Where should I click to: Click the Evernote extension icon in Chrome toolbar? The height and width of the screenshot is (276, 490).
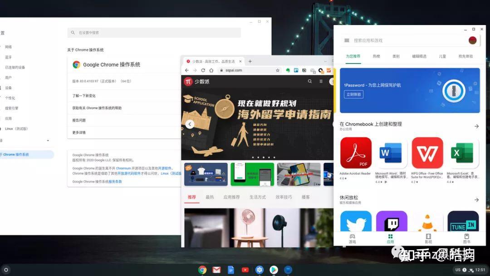coord(288,70)
